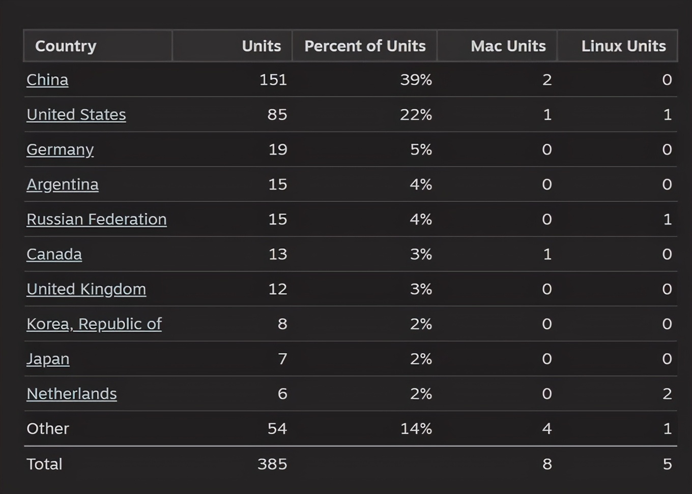The image size is (692, 494).
Task: Click the United Kingdom link
Action: pos(86,289)
